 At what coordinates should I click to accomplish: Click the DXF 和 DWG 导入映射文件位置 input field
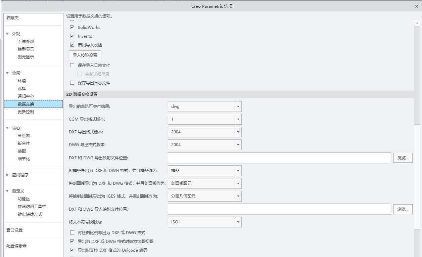tap(279, 209)
